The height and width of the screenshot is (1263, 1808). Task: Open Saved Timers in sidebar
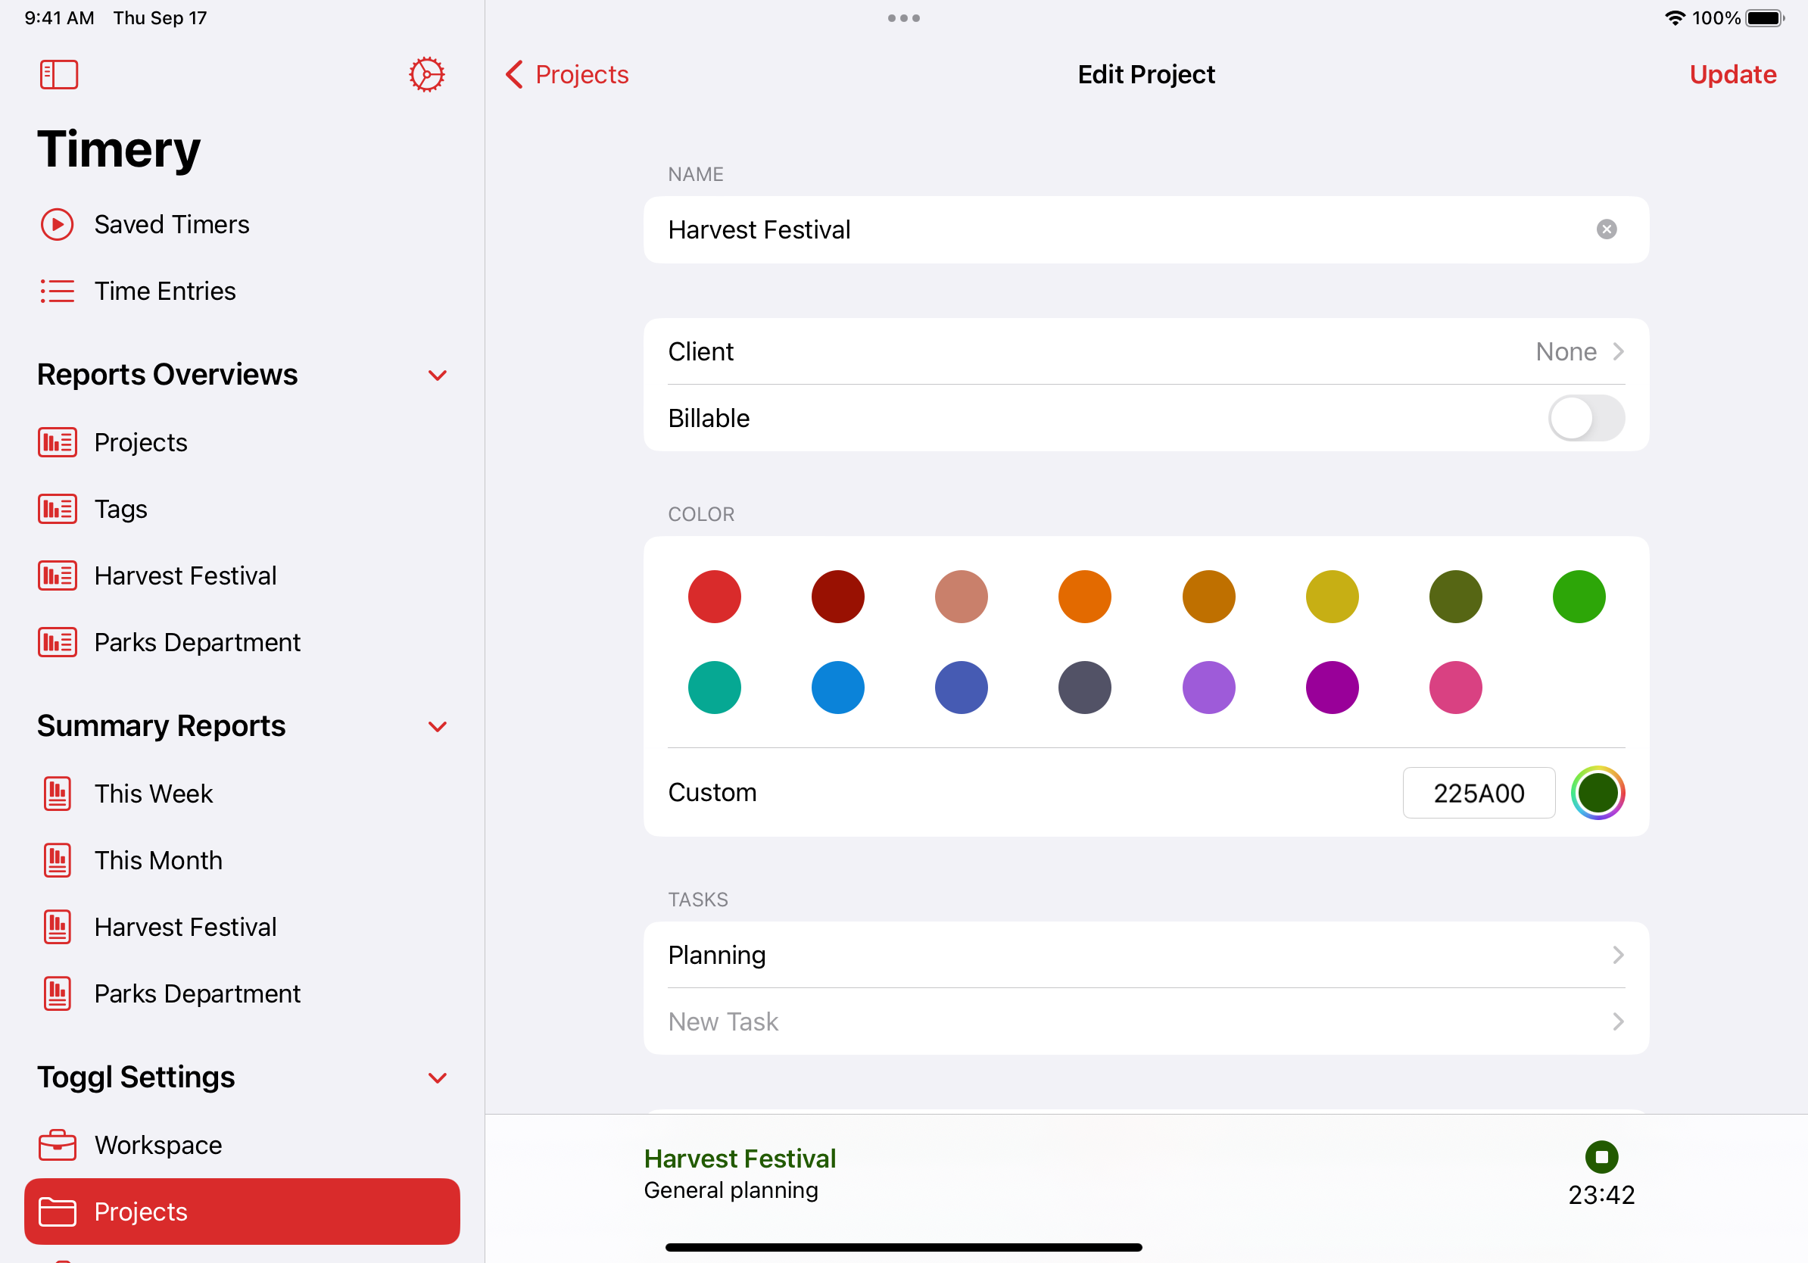[242, 224]
